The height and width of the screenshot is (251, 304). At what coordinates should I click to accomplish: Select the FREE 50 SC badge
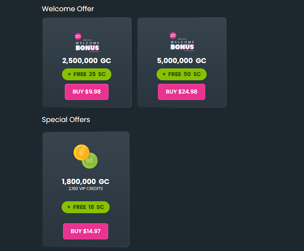(182, 74)
